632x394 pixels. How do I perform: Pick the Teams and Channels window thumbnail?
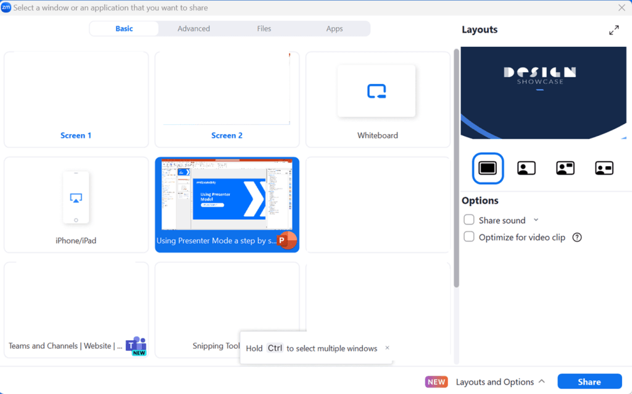tap(76, 309)
